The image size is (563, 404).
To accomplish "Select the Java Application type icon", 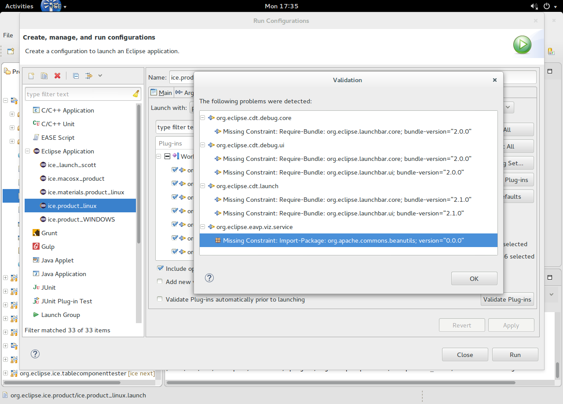I will point(36,274).
